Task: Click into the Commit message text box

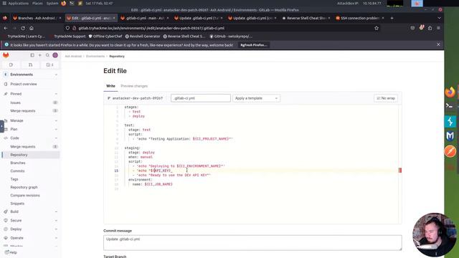Action: [252, 242]
